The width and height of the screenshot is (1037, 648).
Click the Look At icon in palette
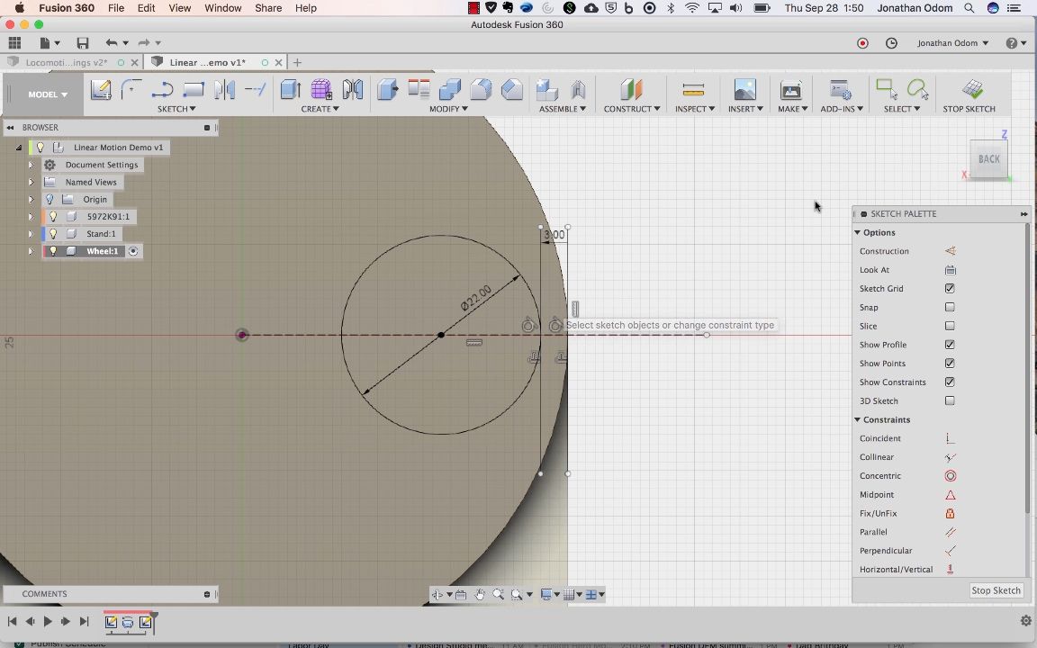(x=950, y=270)
